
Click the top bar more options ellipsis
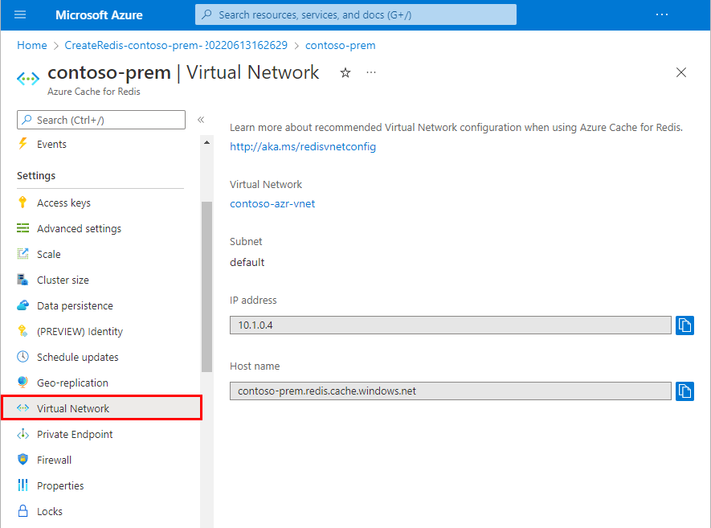(x=662, y=14)
